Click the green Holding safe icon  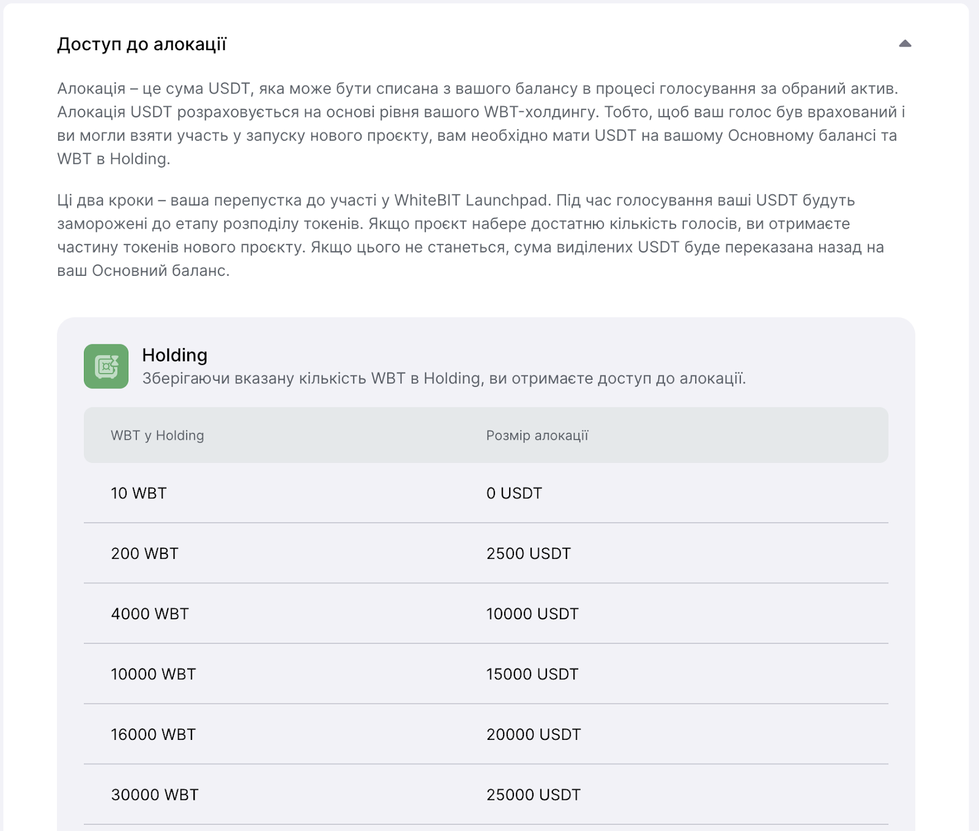[106, 366]
